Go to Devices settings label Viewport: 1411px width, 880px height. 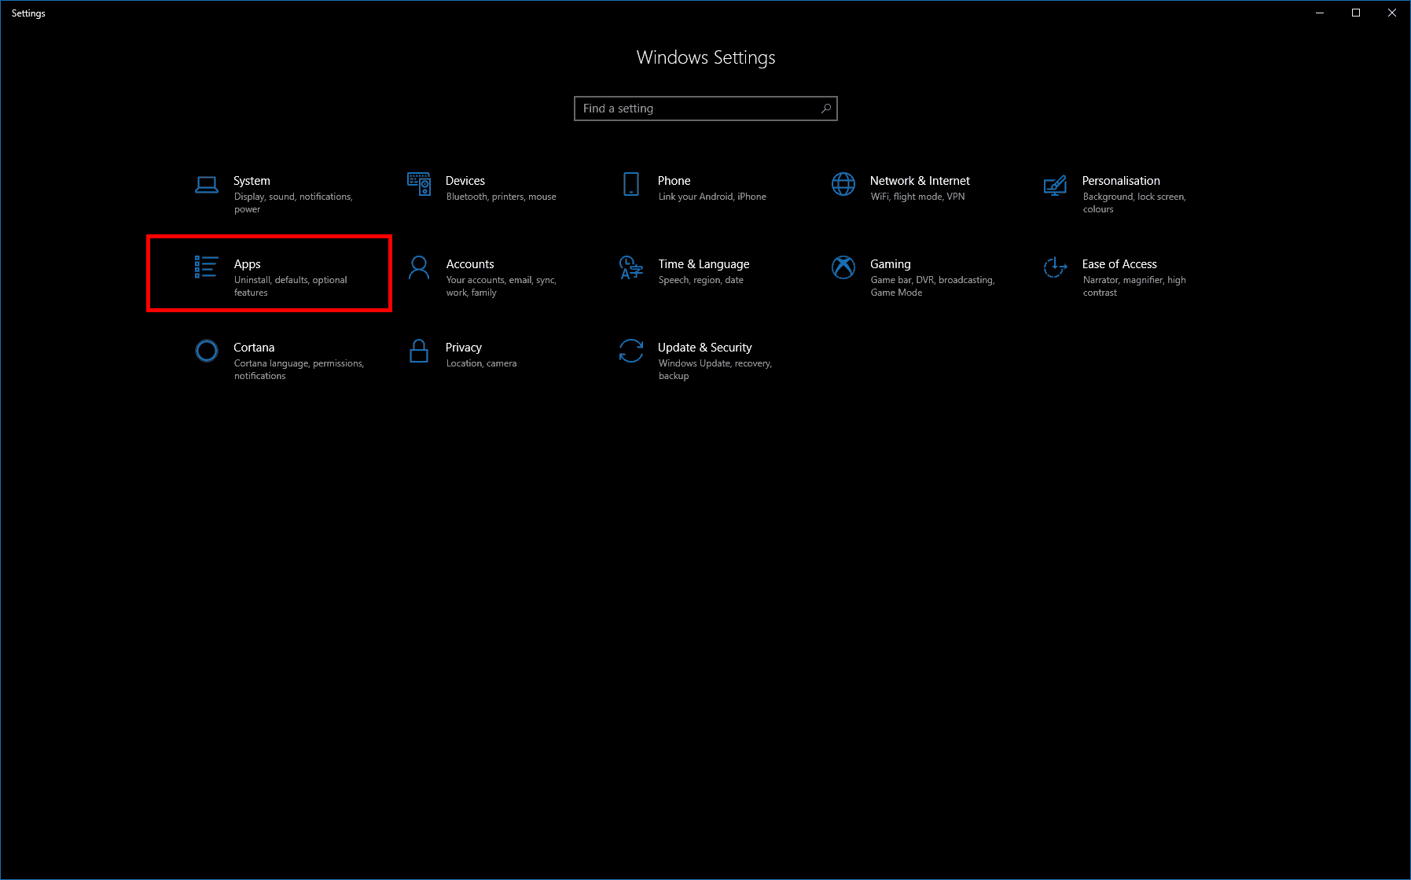pyautogui.click(x=465, y=181)
